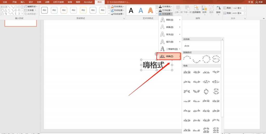This screenshot has height=134, width=266.
Task: Select the black WordArt style A
Action: coord(131,10)
